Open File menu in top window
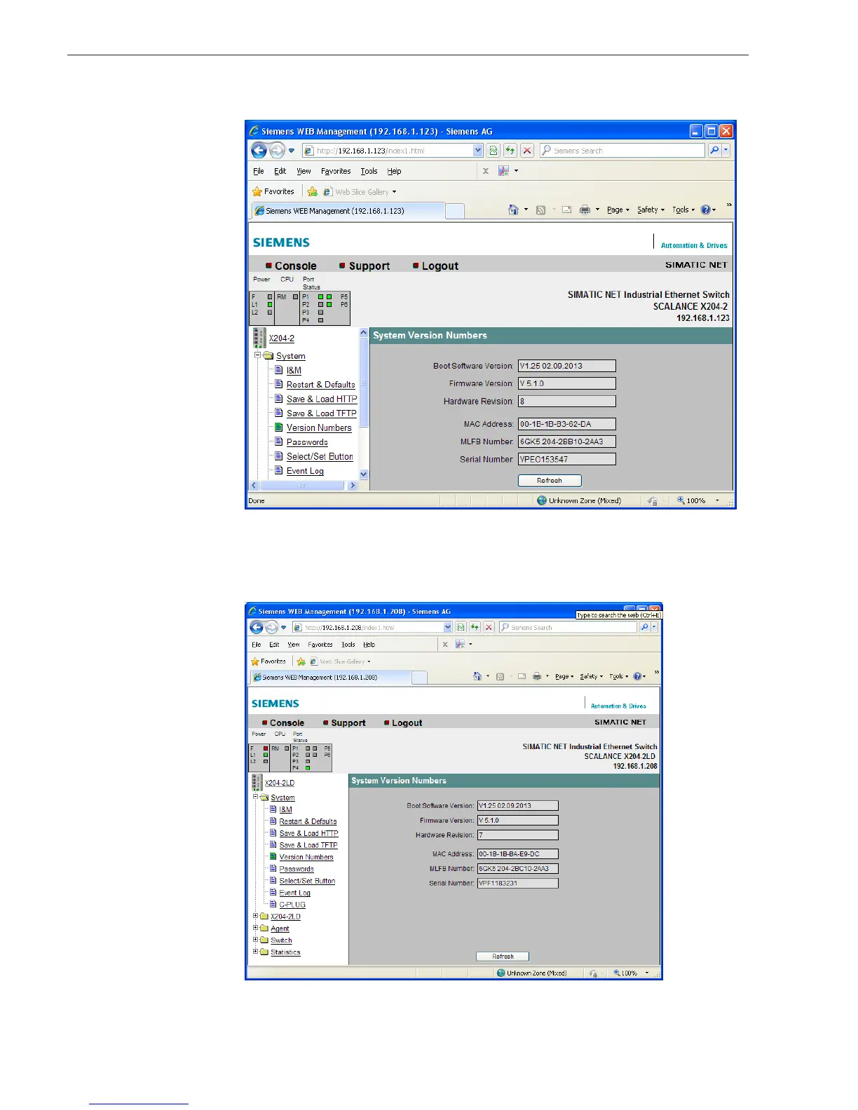Viewport: 858px width, 1110px height. pyautogui.click(x=259, y=171)
